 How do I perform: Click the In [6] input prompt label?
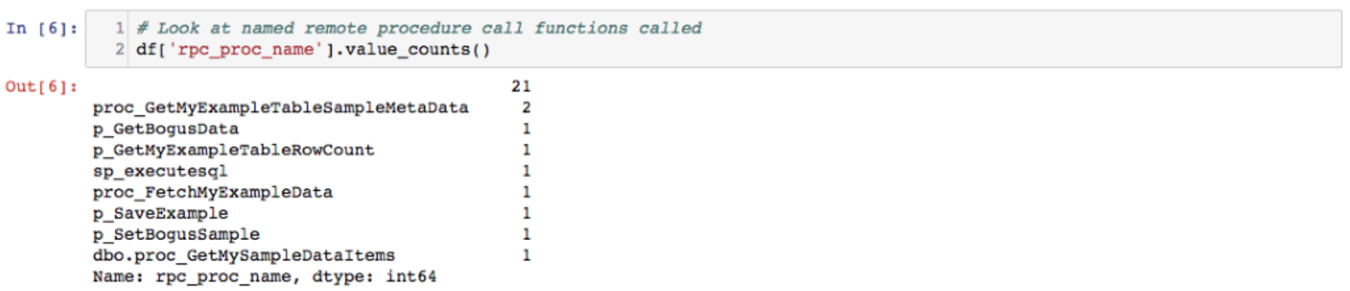tap(42, 28)
